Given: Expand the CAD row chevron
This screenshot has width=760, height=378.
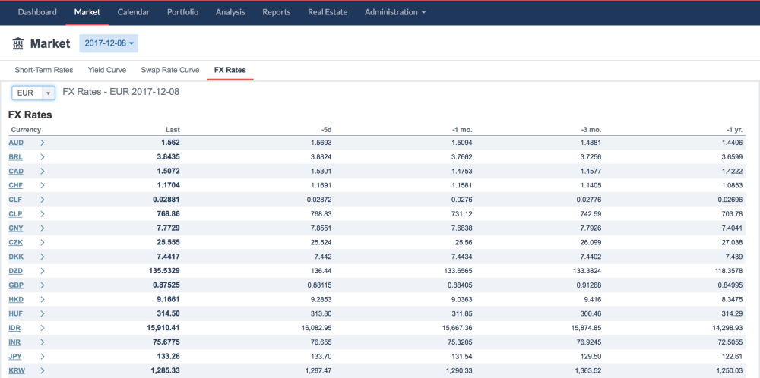Looking at the screenshot, I should (x=43, y=171).
